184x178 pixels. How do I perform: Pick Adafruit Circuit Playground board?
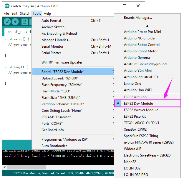147,64
